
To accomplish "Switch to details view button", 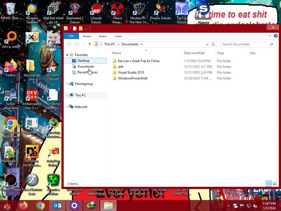I will coord(268,184).
